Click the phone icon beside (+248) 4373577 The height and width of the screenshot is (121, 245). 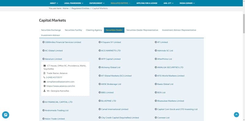click(44, 77)
